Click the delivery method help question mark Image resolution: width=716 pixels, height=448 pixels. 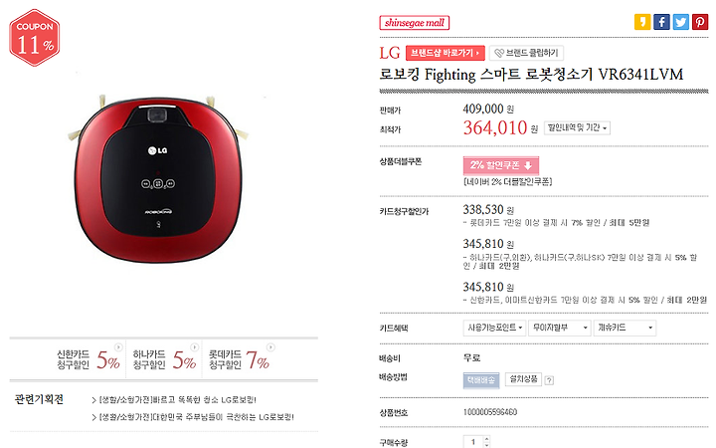tap(549, 380)
